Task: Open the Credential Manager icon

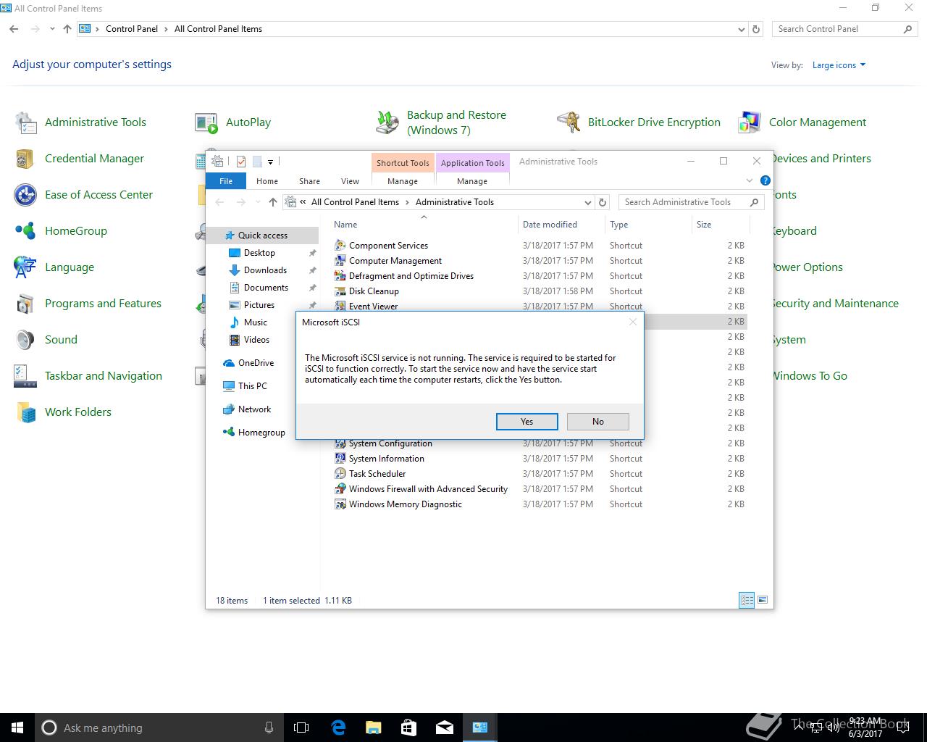Action: tap(26, 159)
